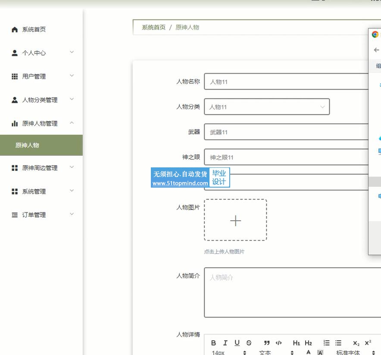
Task: Open the 人物分类 dropdown
Action: tap(267, 107)
